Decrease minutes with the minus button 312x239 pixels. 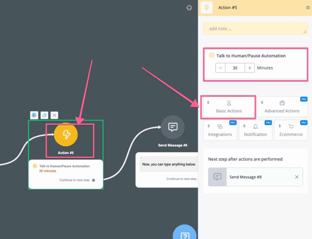pyautogui.click(x=220, y=68)
